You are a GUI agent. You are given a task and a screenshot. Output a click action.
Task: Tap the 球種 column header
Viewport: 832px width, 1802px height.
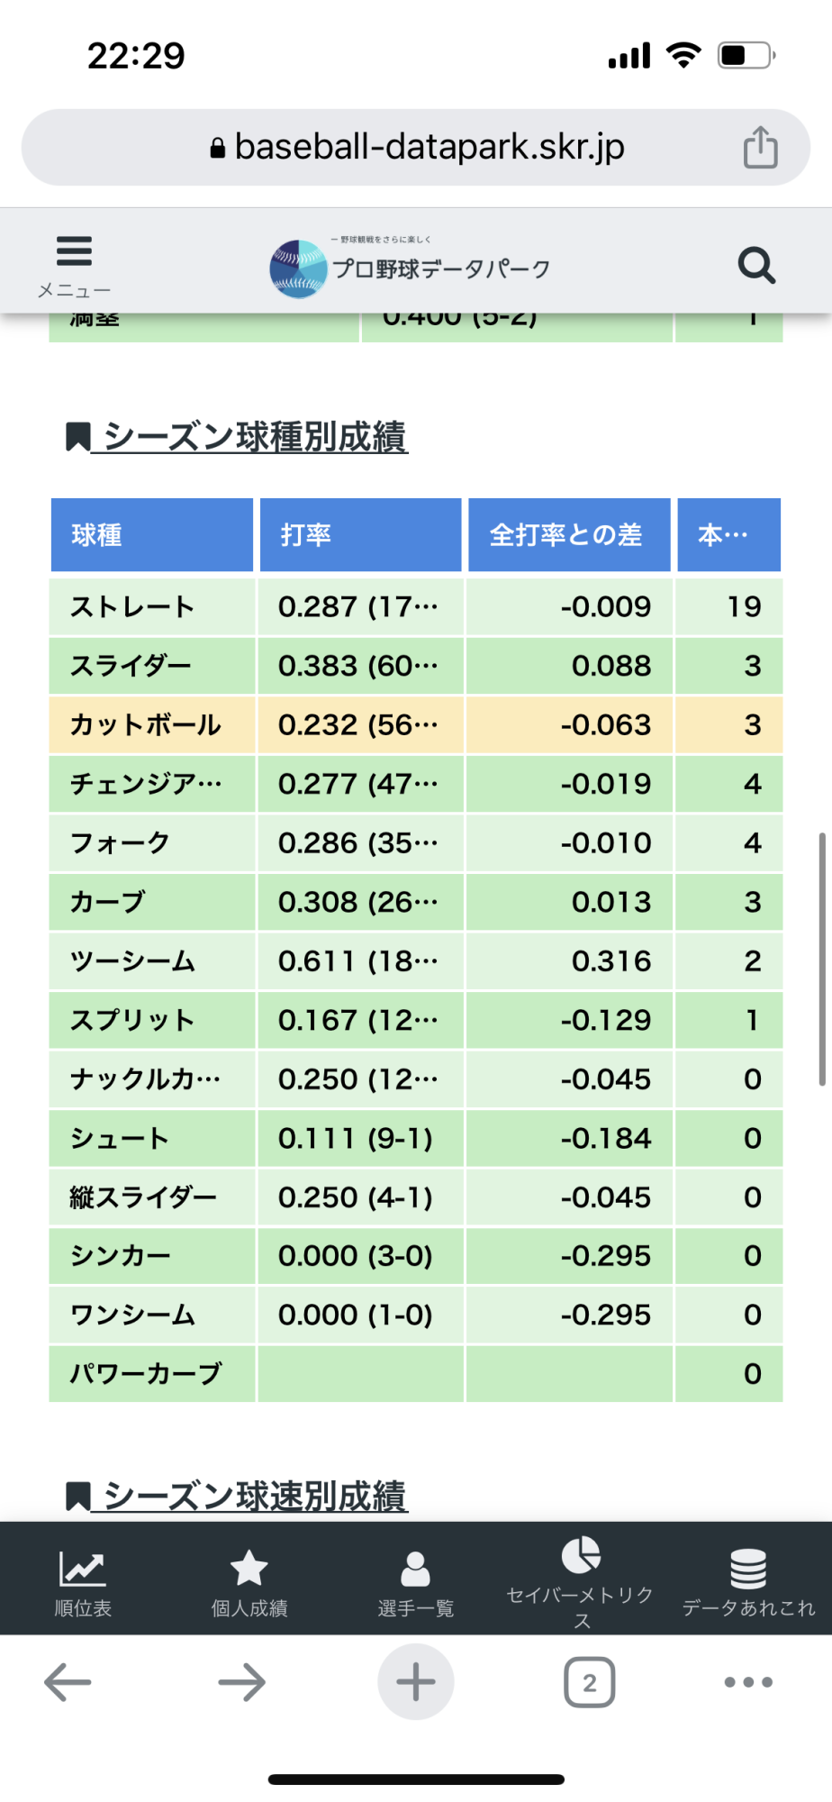(152, 535)
